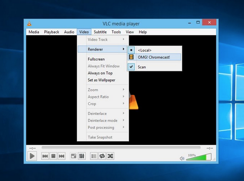Image resolution: width=244 pixels, height=181 pixels.
Task: Adjust the green volume slider
Action: tap(199, 158)
